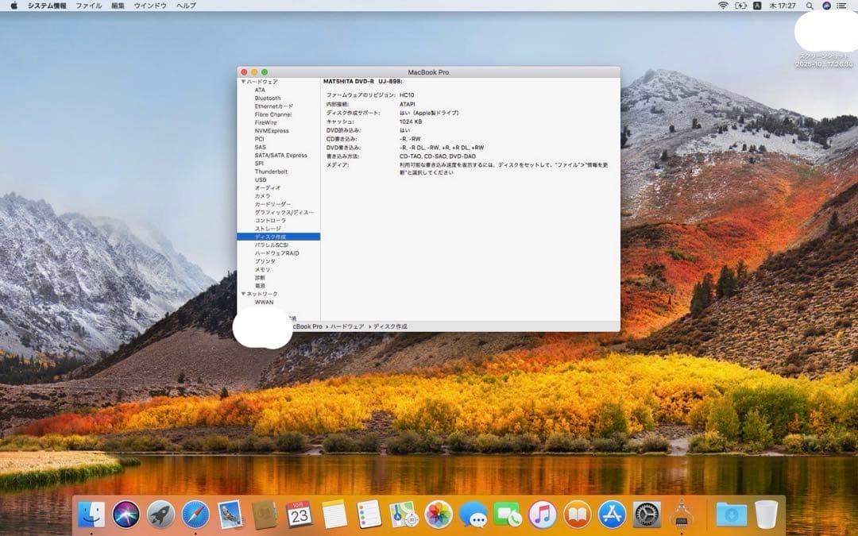Select Thunderbolt in the sidebar
This screenshot has width=858, height=536.
[x=271, y=172]
